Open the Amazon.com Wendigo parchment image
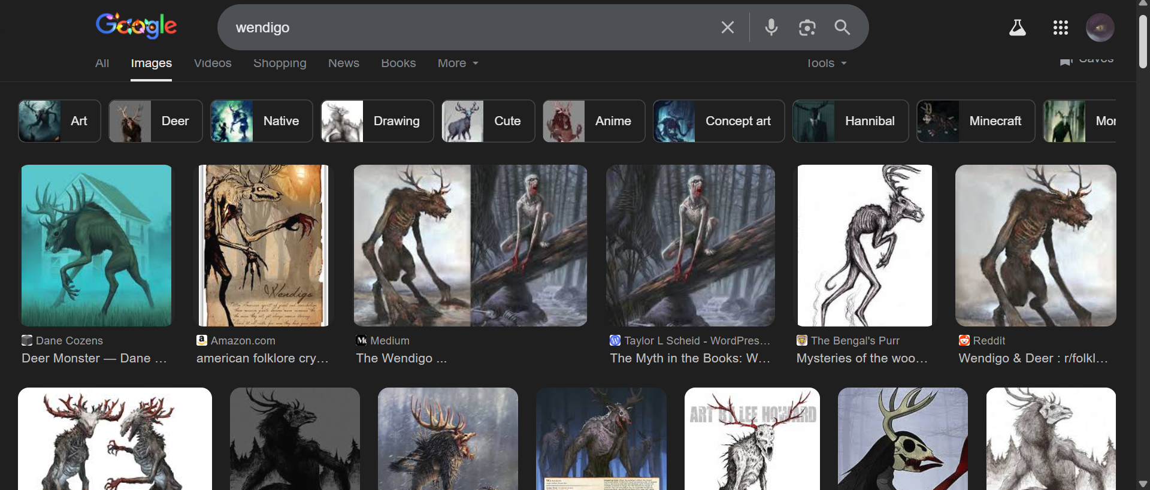The height and width of the screenshot is (490, 1150). (264, 246)
